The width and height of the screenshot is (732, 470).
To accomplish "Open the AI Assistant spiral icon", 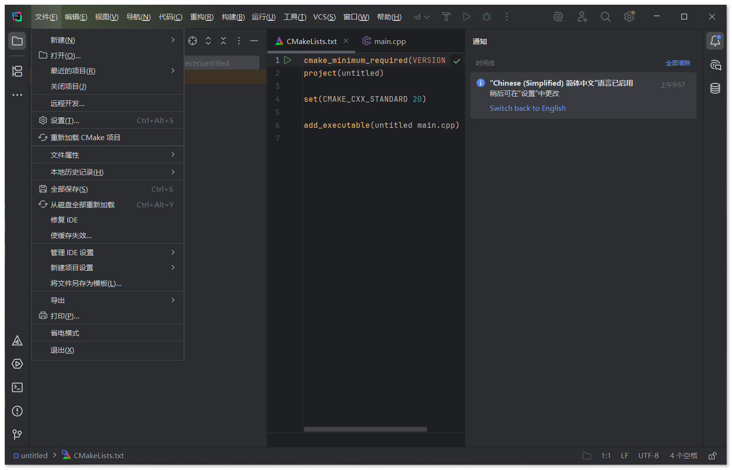I will pos(558,17).
